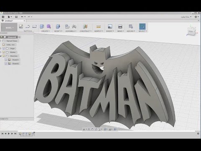Select the Press Pull modify tool
The height and width of the screenshot is (151, 201).
pyautogui.click(x=58, y=26)
